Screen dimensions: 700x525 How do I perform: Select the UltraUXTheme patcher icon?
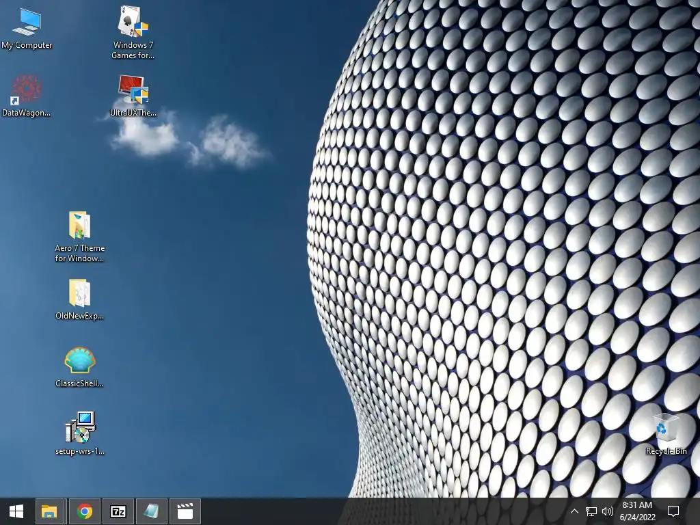[133, 90]
